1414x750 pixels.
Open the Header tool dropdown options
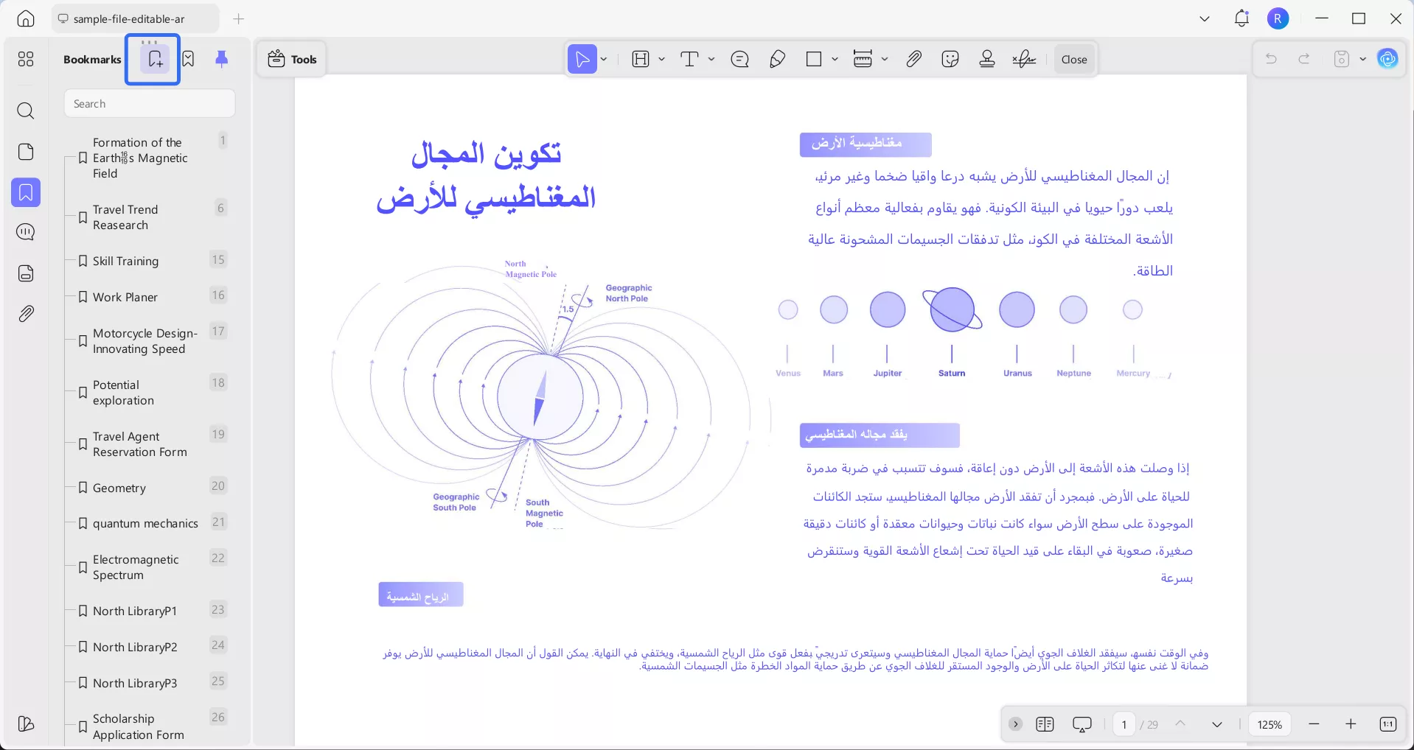click(x=661, y=59)
